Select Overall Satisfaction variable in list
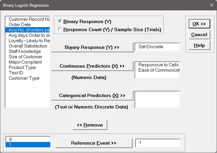Image resolution: width=217 pixels, height=153 pixels. 28,46
